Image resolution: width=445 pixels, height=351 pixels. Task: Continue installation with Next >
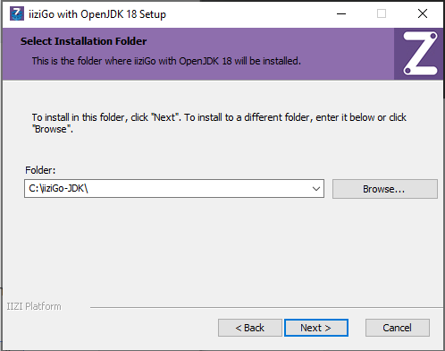[316, 328]
